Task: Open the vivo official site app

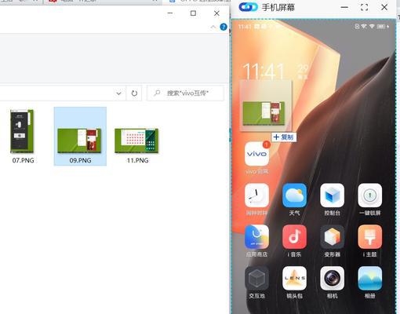Action: pyautogui.click(x=256, y=154)
